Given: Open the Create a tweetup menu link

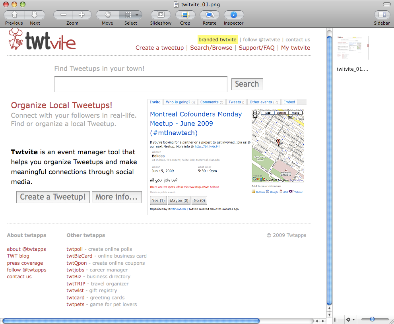Looking at the screenshot, I should click(x=159, y=48).
